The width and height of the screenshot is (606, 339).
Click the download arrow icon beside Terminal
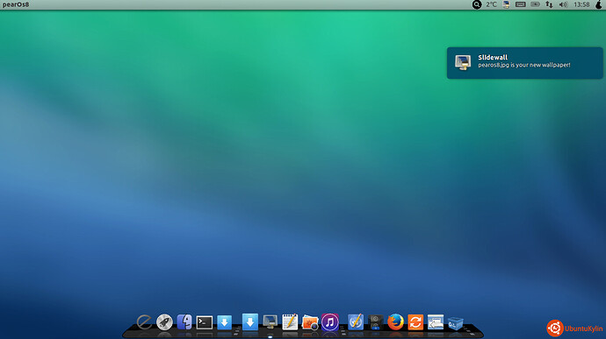click(x=224, y=322)
